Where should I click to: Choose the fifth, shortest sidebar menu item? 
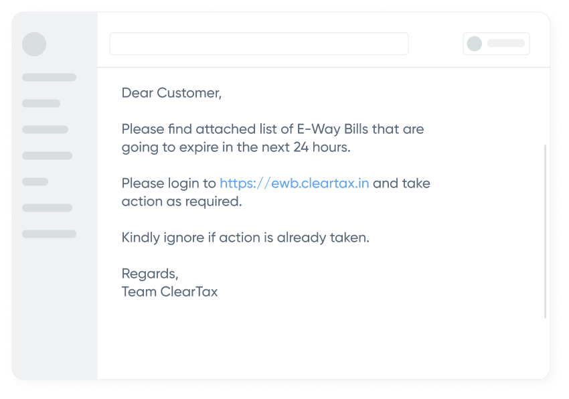(35, 181)
